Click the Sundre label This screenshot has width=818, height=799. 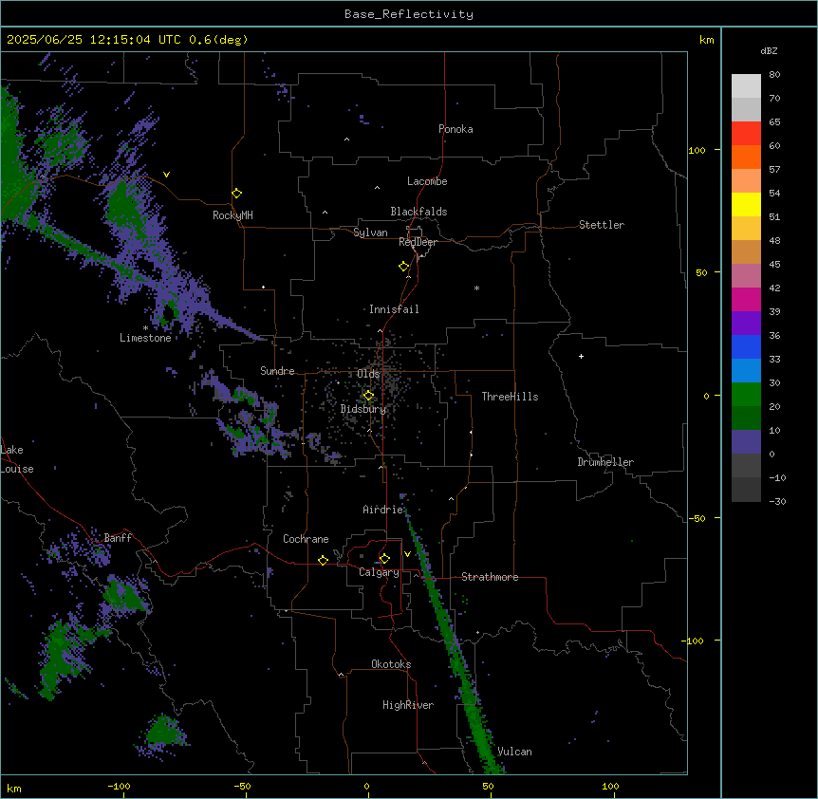[x=277, y=371]
